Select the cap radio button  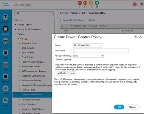69,73
